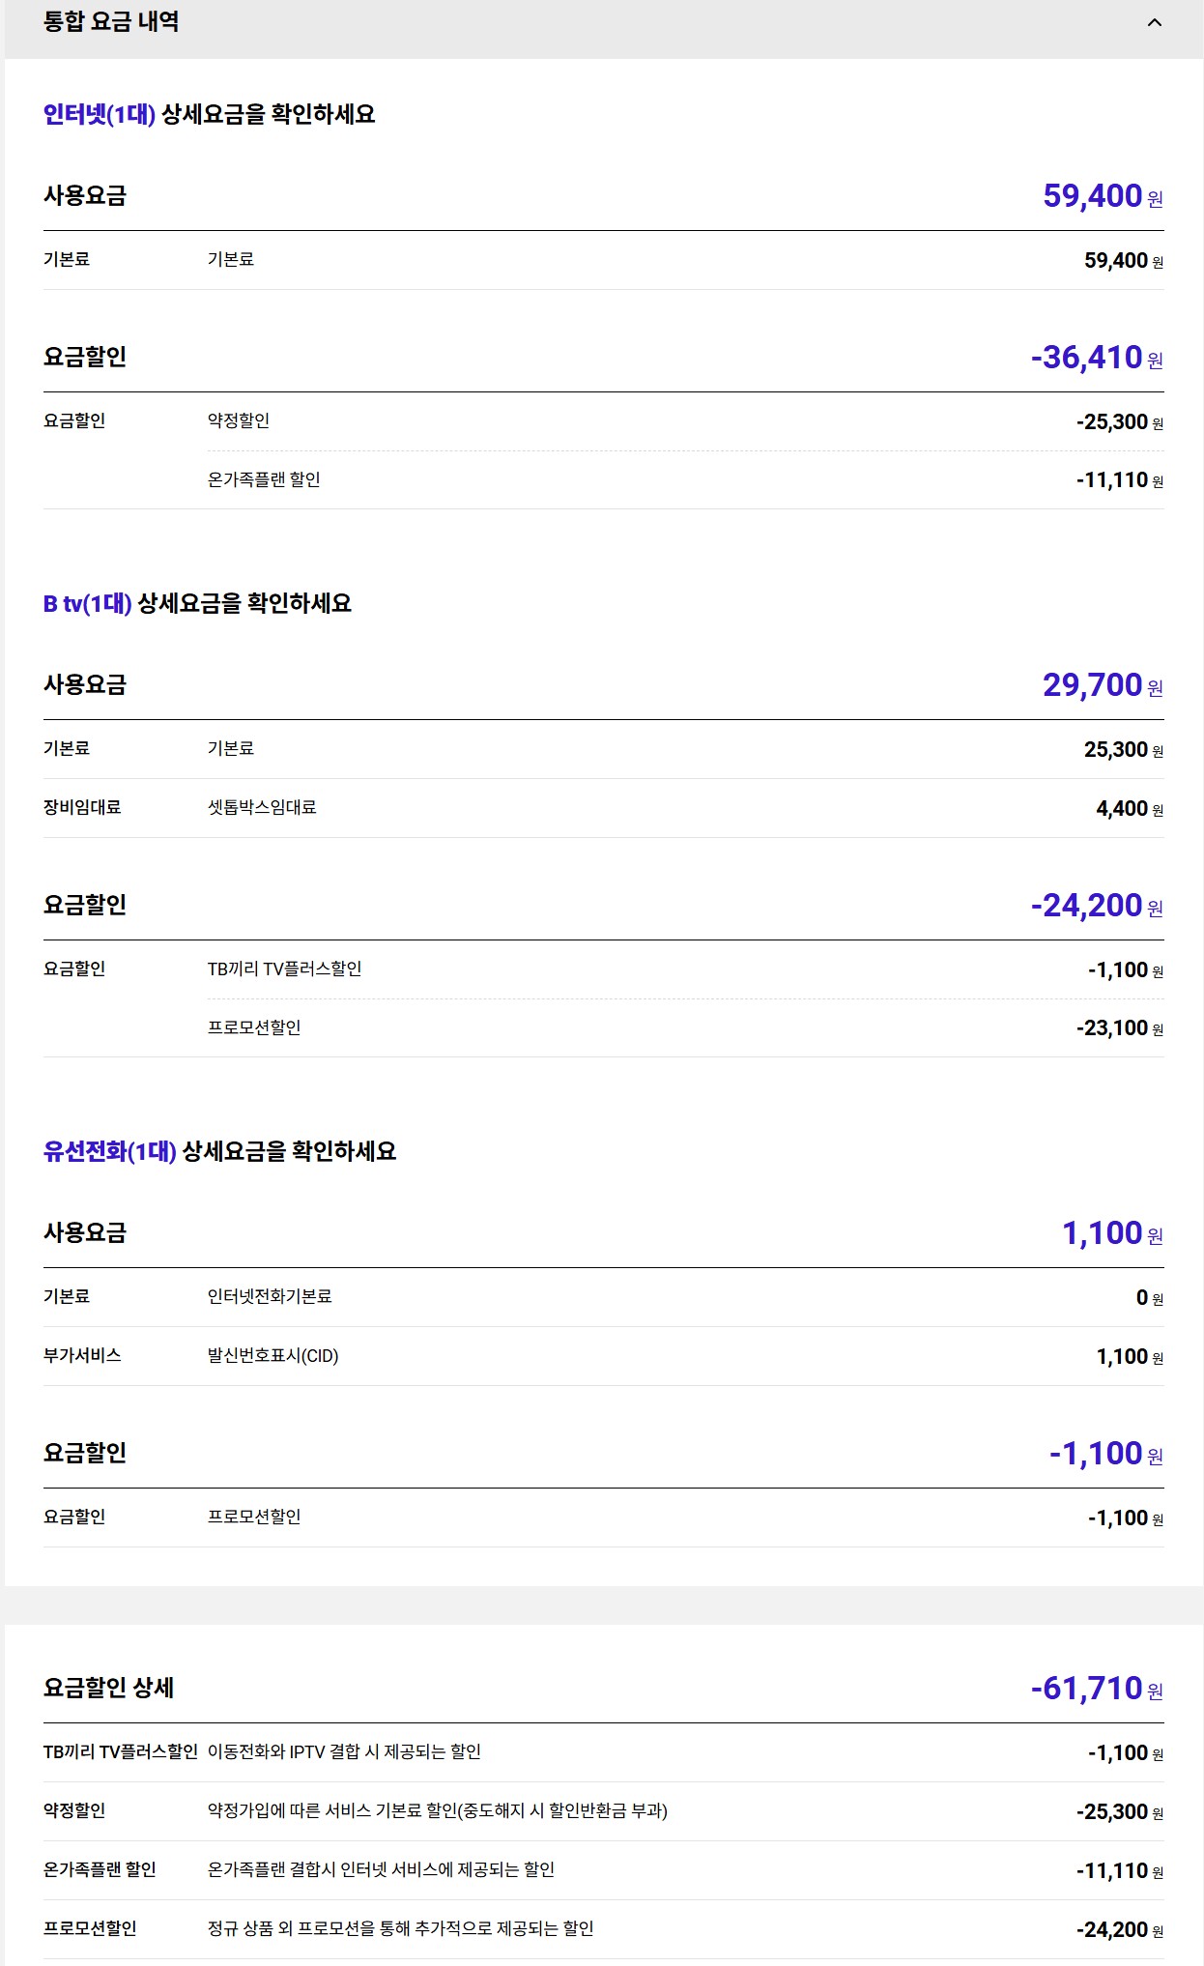Select the 발신번호표시(CID) service entry
The width and height of the screenshot is (1204, 1966).
(x=272, y=1356)
